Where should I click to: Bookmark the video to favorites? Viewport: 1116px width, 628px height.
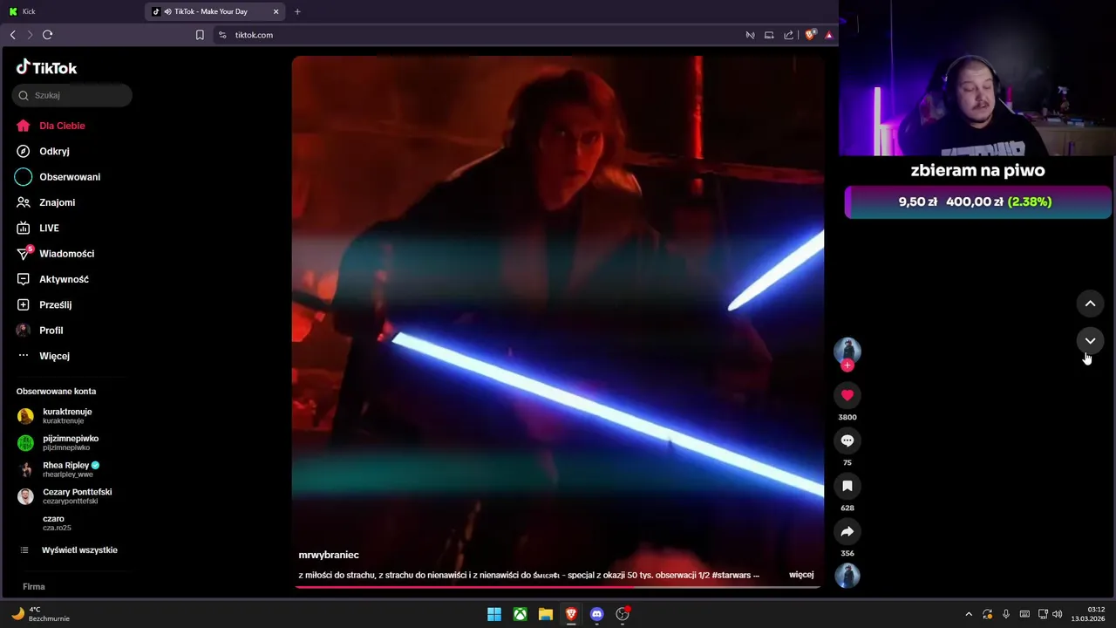pyautogui.click(x=847, y=486)
